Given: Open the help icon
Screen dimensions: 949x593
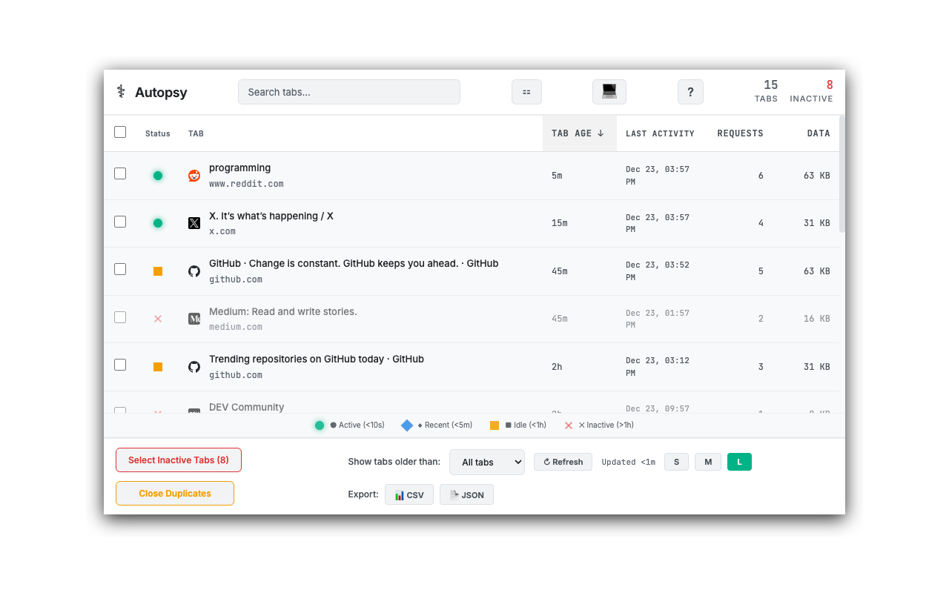Looking at the screenshot, I should 690,91.
